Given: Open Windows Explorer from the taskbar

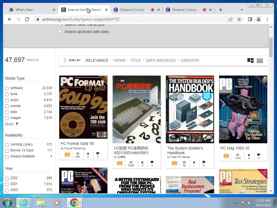Looking at the screenshot, I should tap(41, 203).
